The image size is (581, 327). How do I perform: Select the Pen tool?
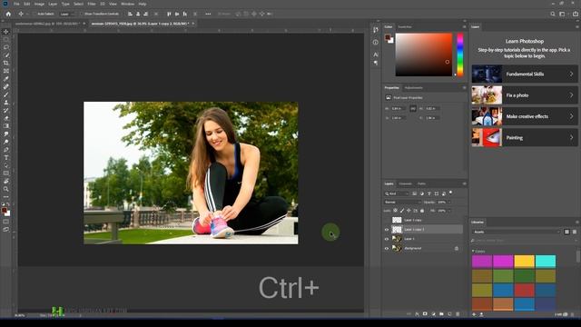(x=6, y=150)
